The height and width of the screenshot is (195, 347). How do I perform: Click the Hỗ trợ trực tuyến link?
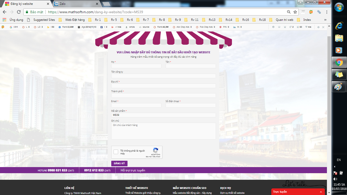tap(133, 170)
